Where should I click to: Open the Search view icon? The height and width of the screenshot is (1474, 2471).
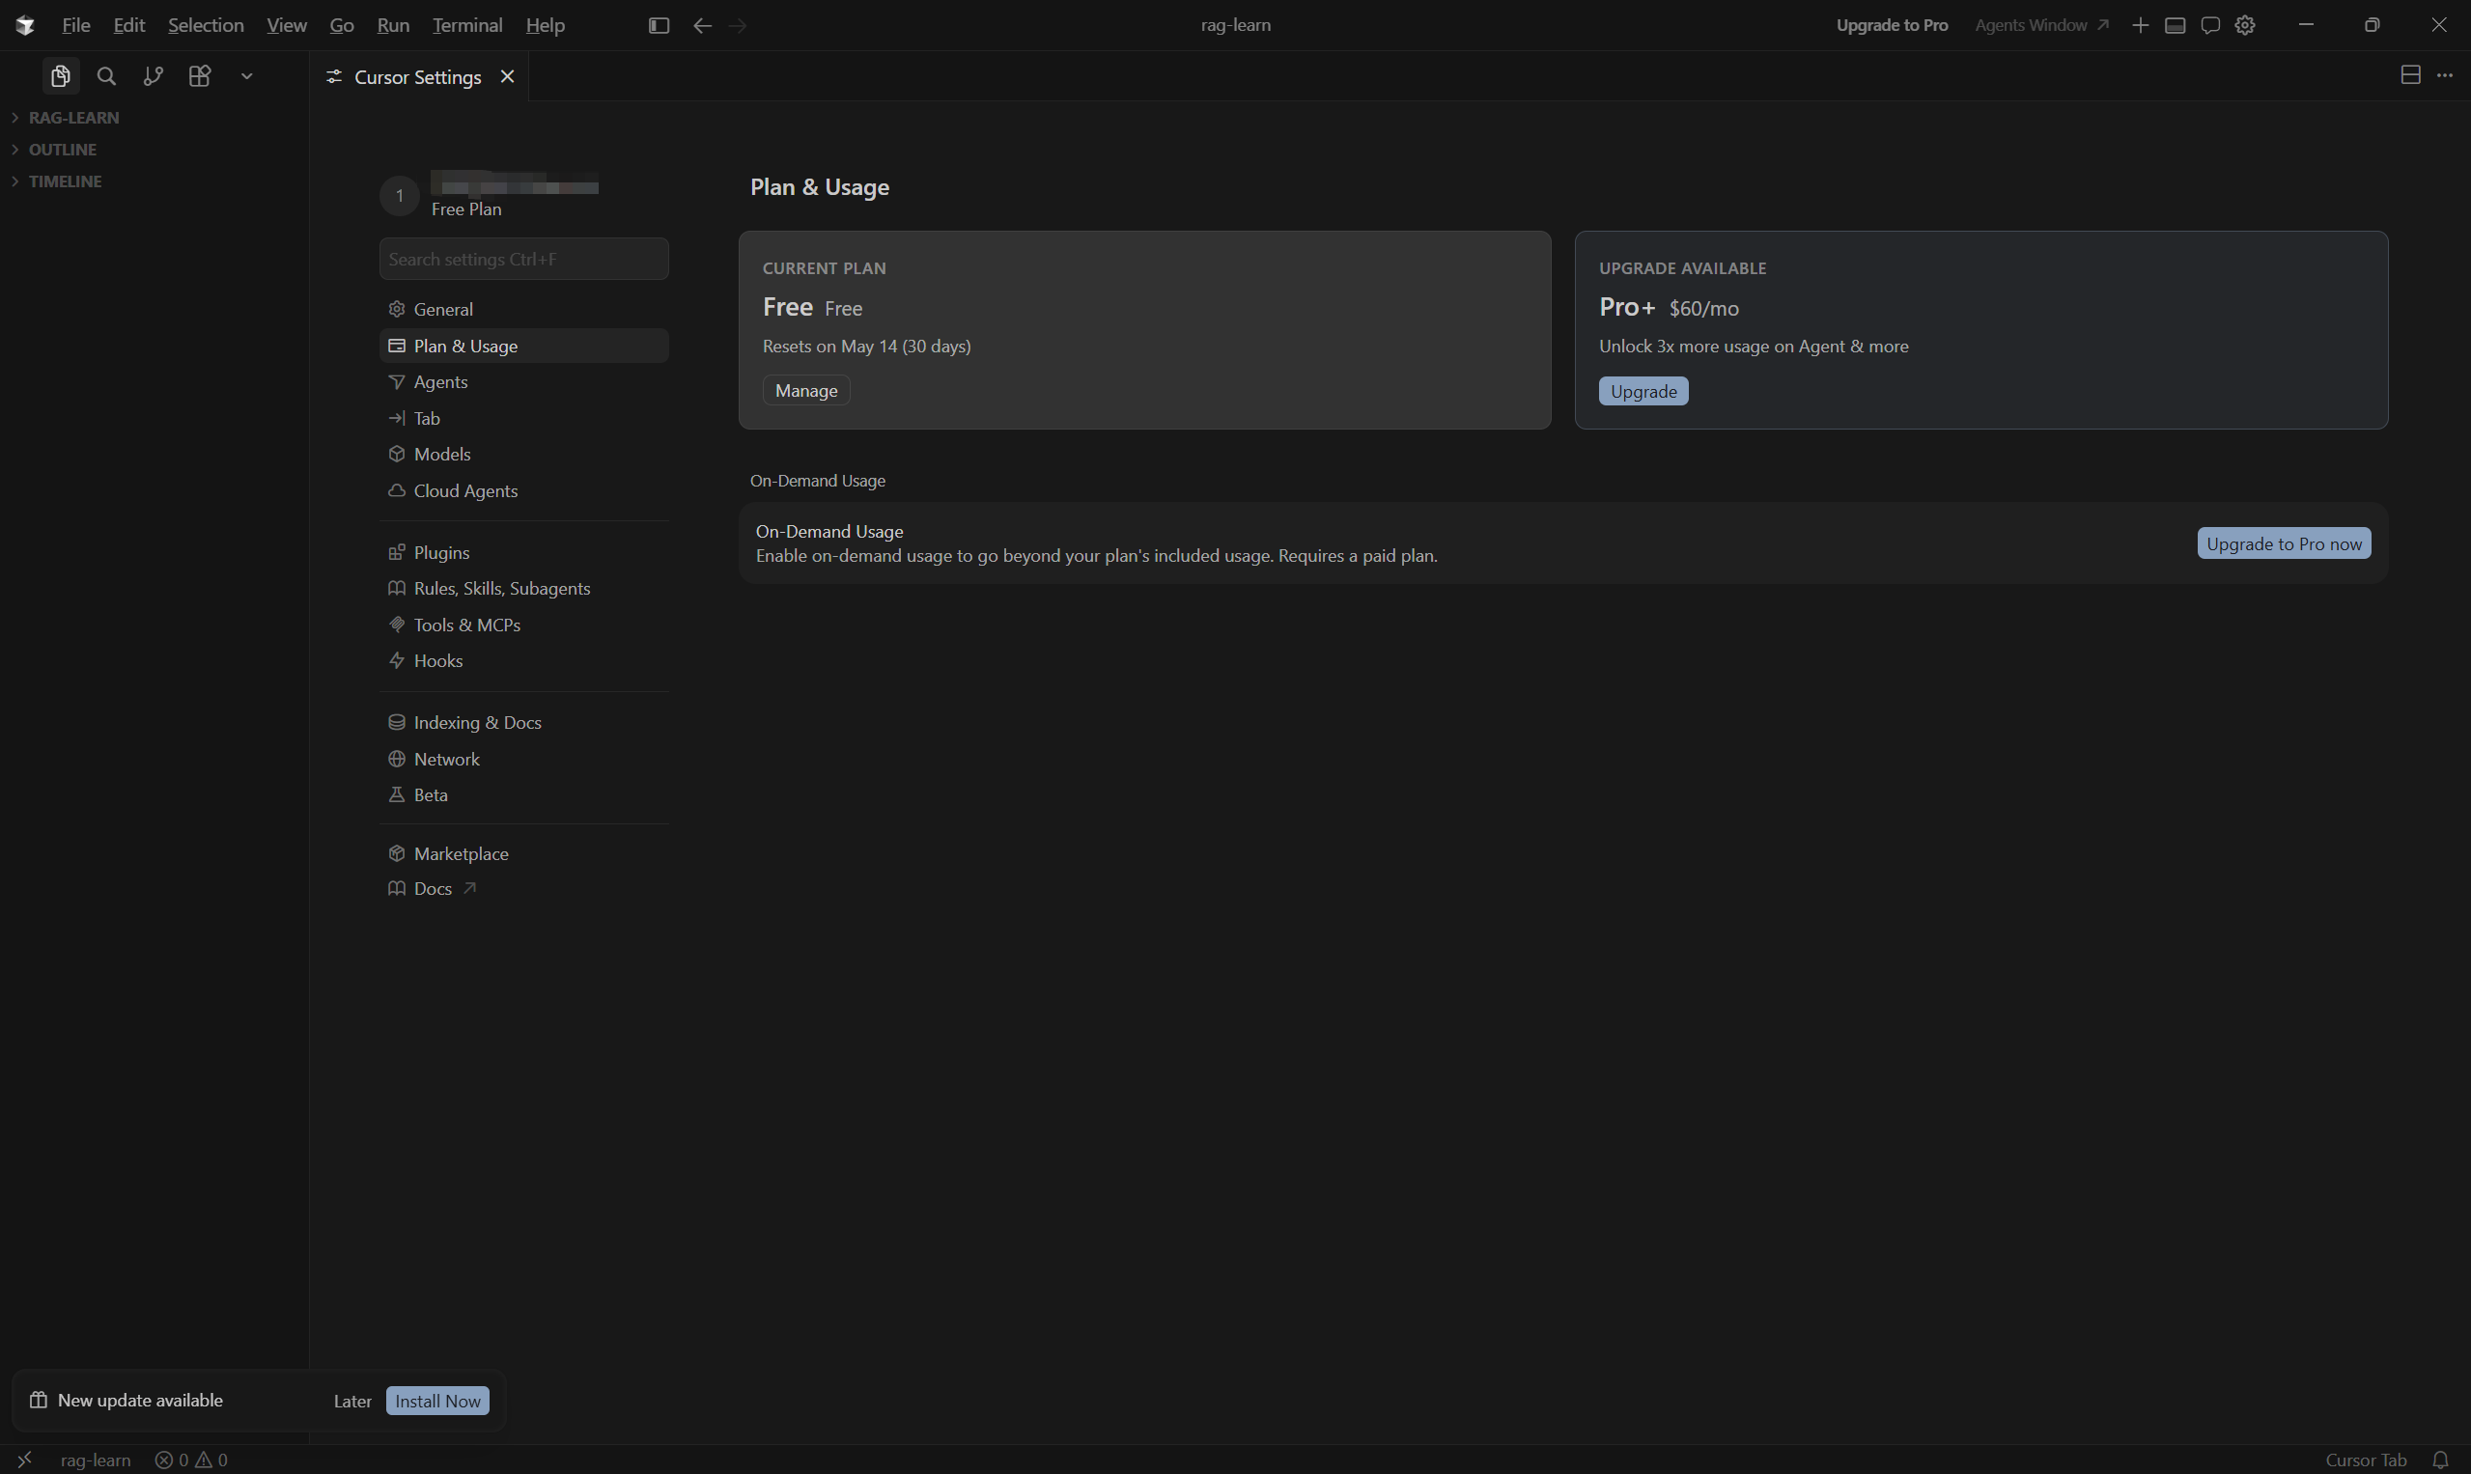coord(106,76)
